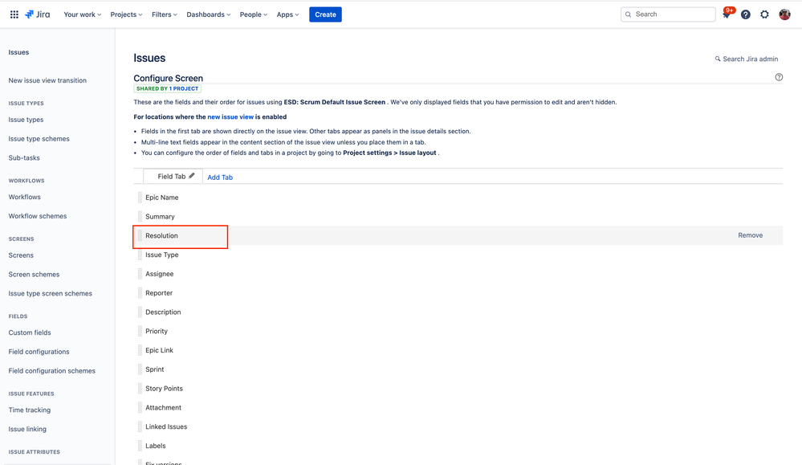The image size is (802, 465).
Task: Open Workflow schemes in the sidebar
Action: [x=38, y=216]
